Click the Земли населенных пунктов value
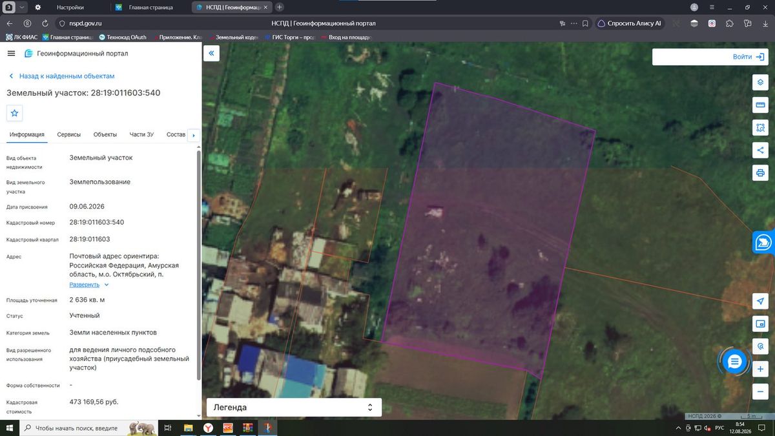 [x=113, y=333]
